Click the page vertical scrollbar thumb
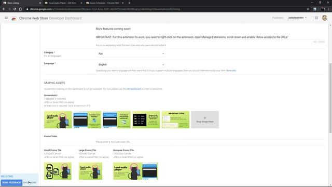332x187 pixels. click(330, 98)
